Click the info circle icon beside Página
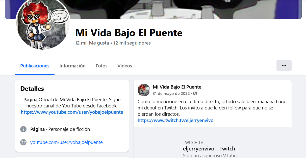The image size is (306, 158). point(23,129)
